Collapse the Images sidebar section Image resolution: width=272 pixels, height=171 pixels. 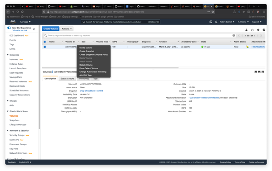(8, 100)
